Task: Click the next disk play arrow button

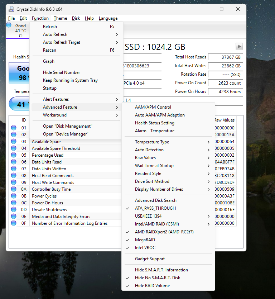Action: pos(239,46)
